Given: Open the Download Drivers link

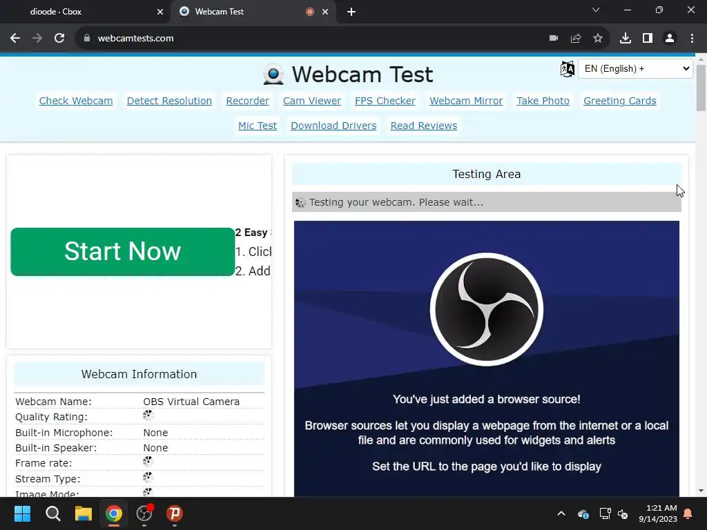Looking at the screenshot, I should 333,126.
